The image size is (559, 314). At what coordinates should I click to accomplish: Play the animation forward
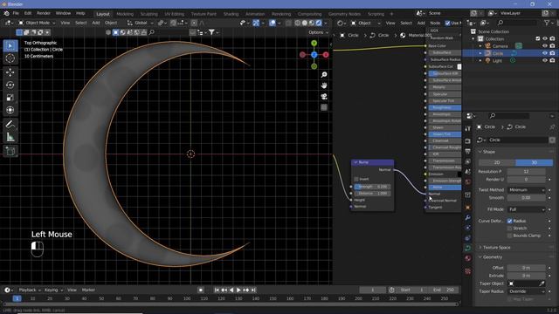pos(238,290)
